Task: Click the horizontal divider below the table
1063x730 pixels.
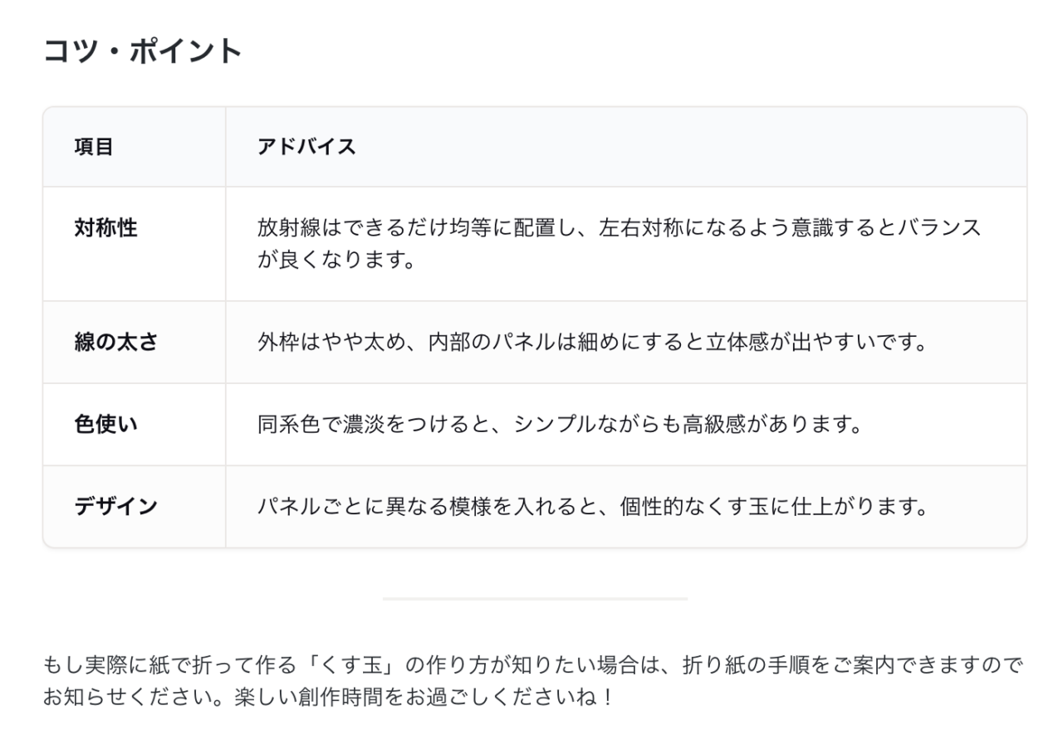Action: coord(535,598)
